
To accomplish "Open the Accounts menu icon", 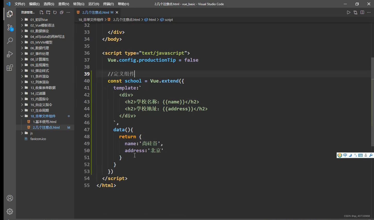I will point(10,198).
